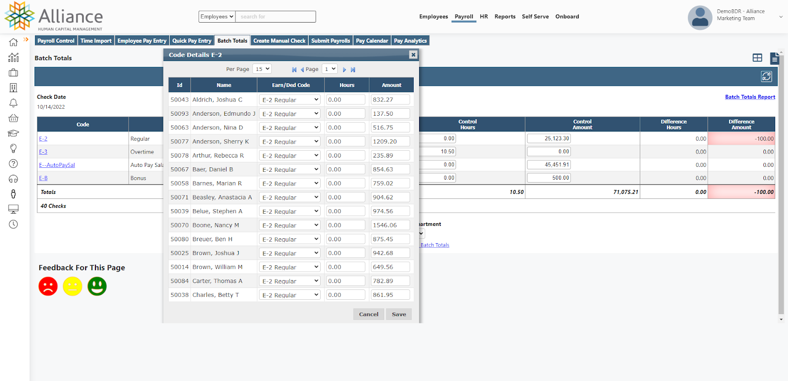Open the Home icon in sidebar
Image resolution: width=788 pixels, height=381 pixels.
click(x=13, y=42)
